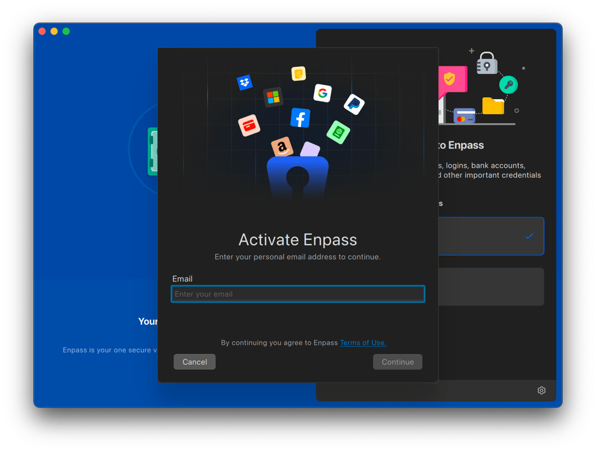The image size is (596, 452).
Task: Select the checked option card behind dialog
Action: click(491, 236)
